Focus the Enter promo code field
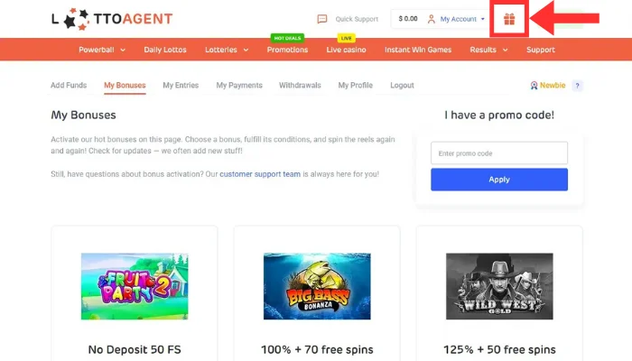Screen dimensions: 632x361 [x=499, y=153]
